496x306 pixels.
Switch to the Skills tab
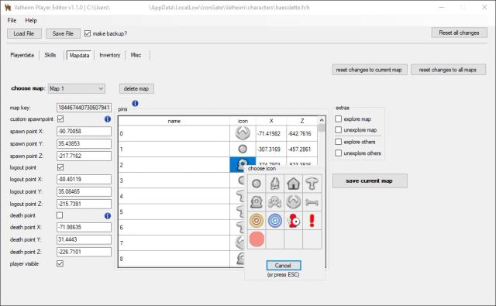point(50,55)
